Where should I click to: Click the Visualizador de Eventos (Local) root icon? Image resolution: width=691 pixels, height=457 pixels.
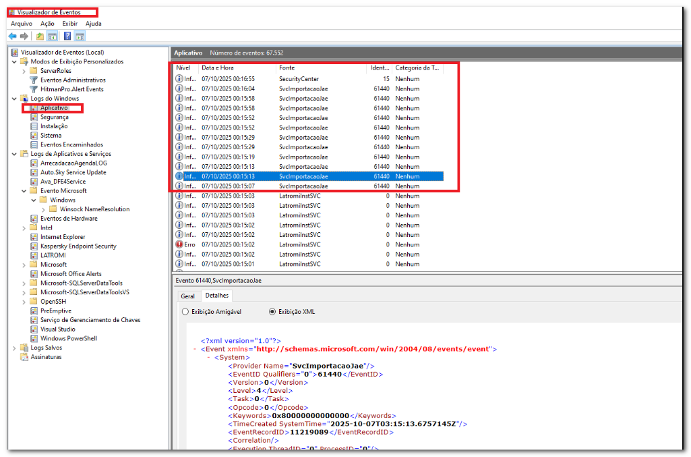(15, 53)
